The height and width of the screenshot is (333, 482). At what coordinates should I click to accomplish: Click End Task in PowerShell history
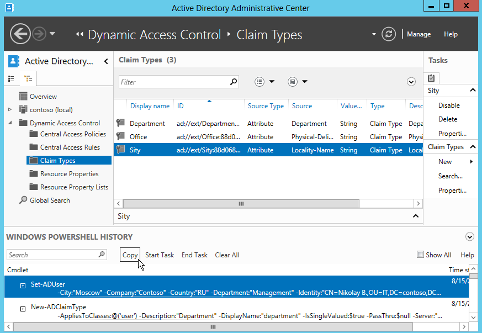click(194, 255)
